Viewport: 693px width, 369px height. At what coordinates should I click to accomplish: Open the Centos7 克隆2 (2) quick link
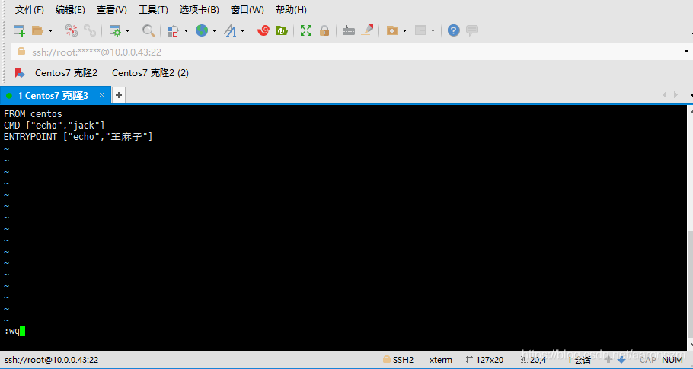[150, 73]
